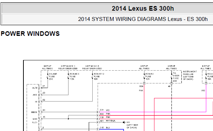The width and height of the screenshot is (213, 131).
Task: Click the ECU-ACC fuse symbol
Action: pos(68,77)
